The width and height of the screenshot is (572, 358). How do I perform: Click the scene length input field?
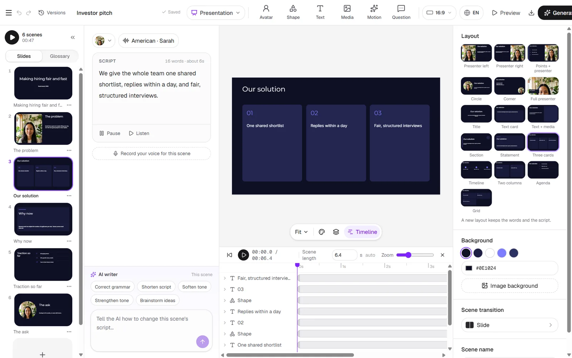point(345,255)
